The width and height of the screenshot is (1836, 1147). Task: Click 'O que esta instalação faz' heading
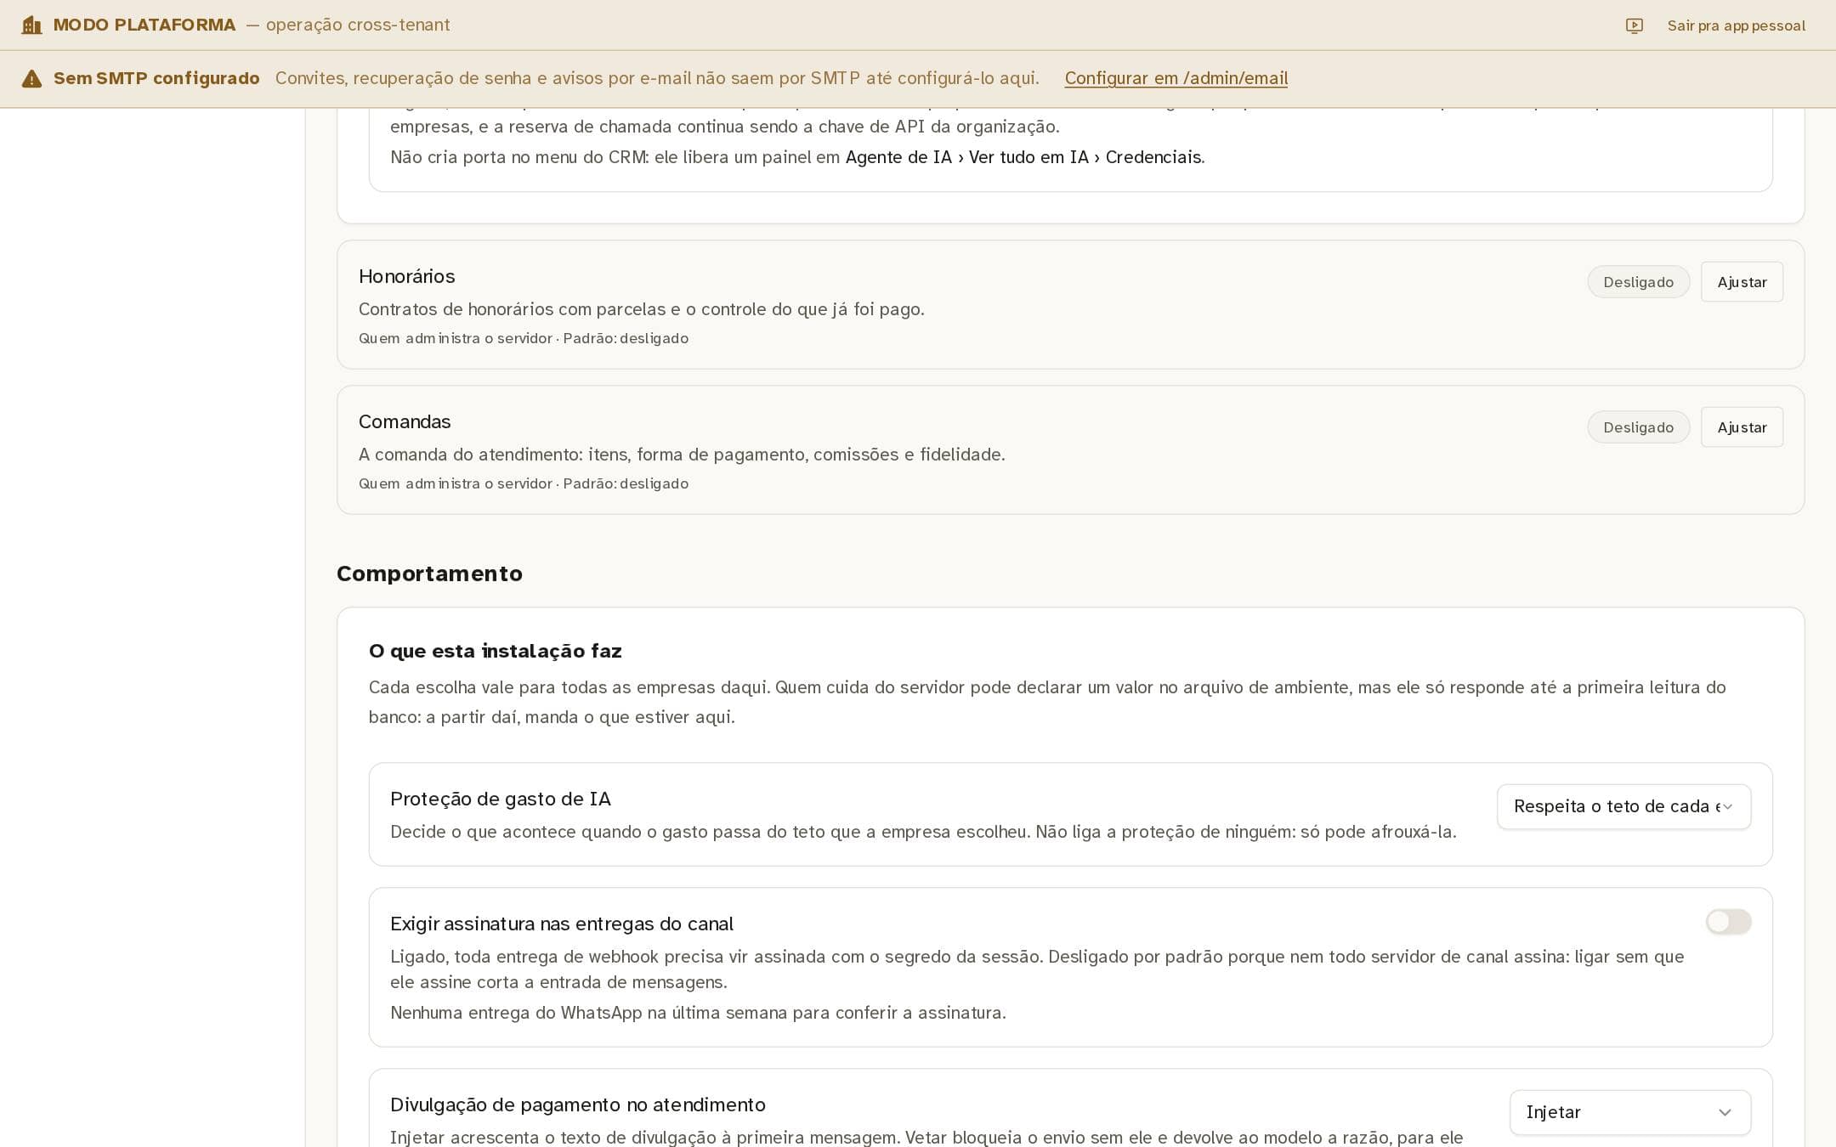[x=495, y=651]
